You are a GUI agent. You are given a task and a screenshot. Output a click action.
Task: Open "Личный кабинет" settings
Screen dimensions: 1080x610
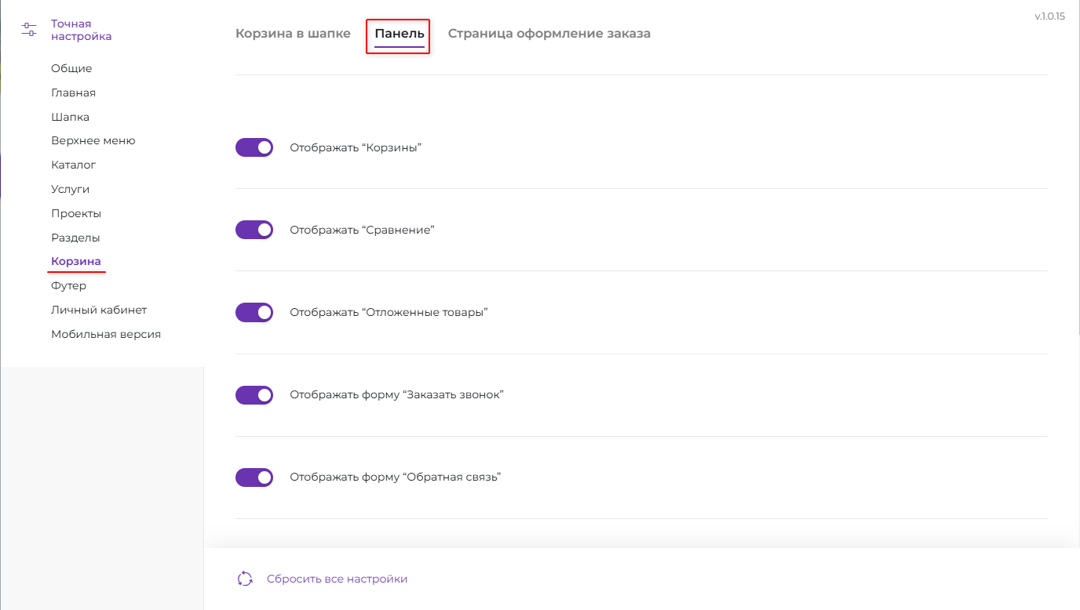click(x=99, y=310)
